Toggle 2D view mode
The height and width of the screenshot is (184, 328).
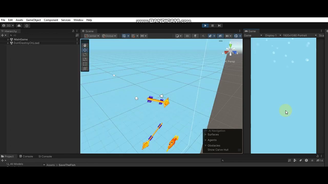(x=187, y=36)
